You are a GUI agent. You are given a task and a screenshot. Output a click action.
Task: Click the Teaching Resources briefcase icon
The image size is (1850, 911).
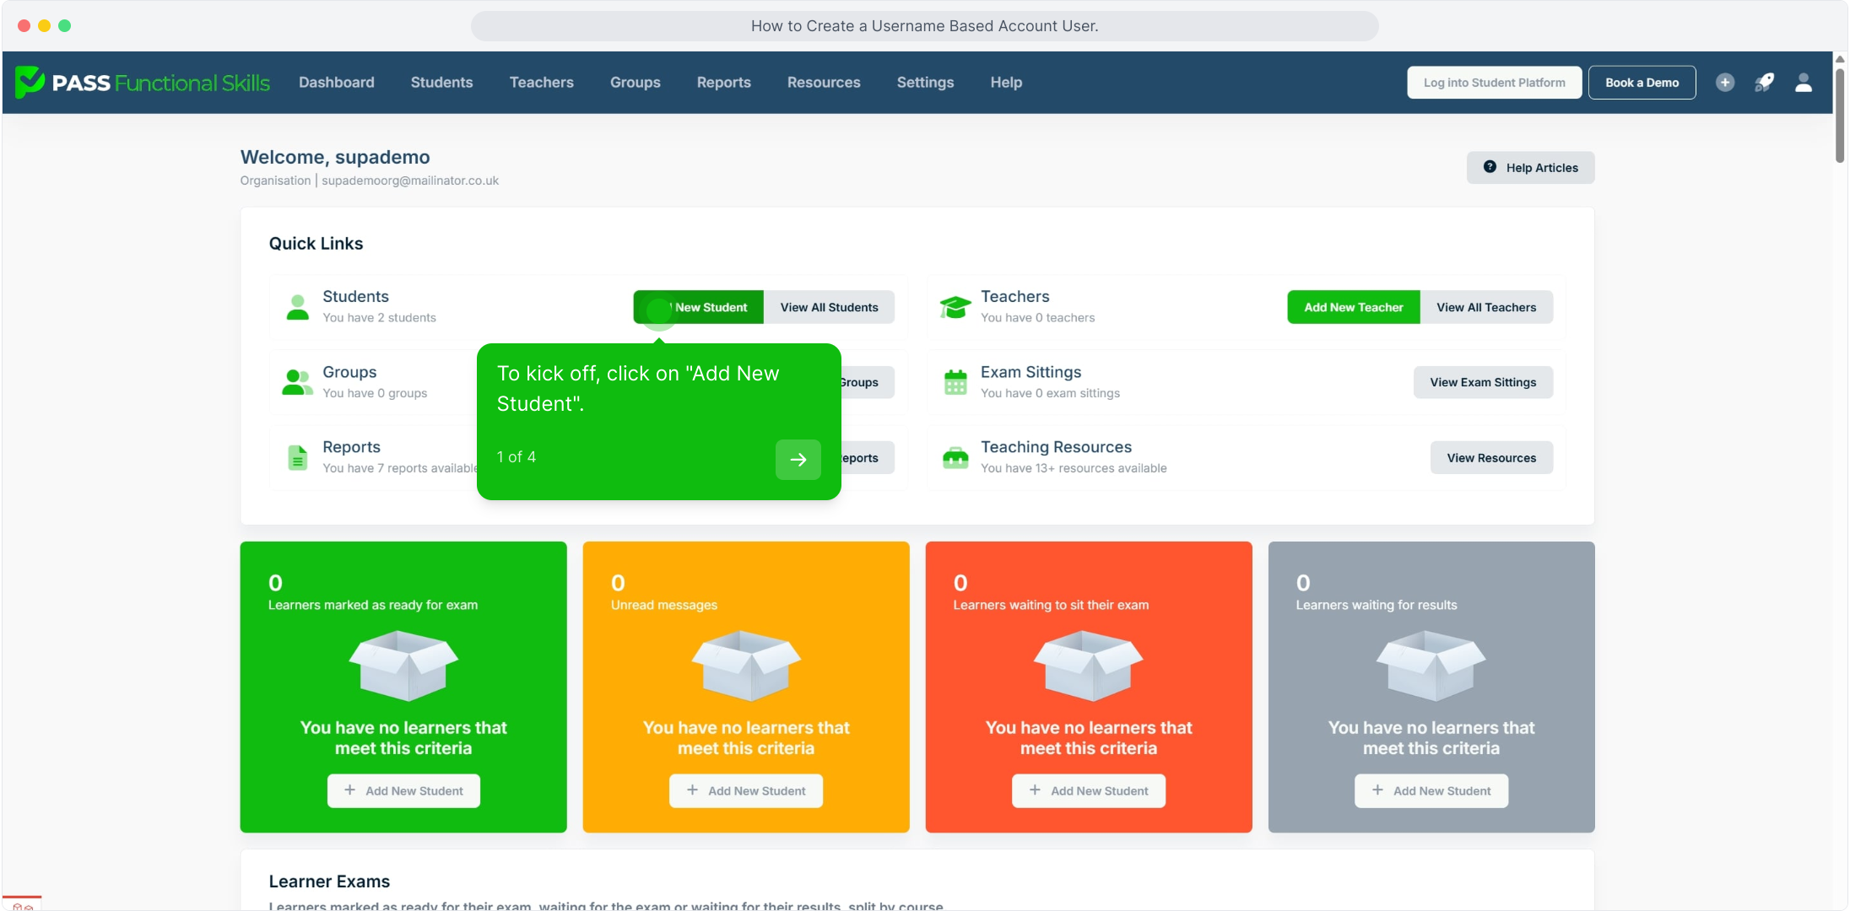955,457
